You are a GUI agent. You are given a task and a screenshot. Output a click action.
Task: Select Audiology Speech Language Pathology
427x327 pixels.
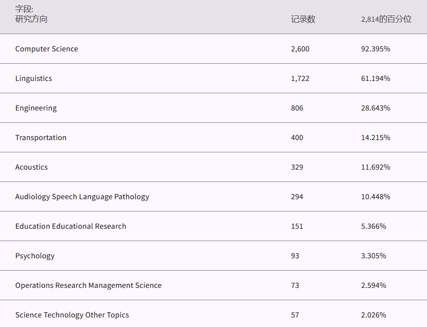coord(82,196)
